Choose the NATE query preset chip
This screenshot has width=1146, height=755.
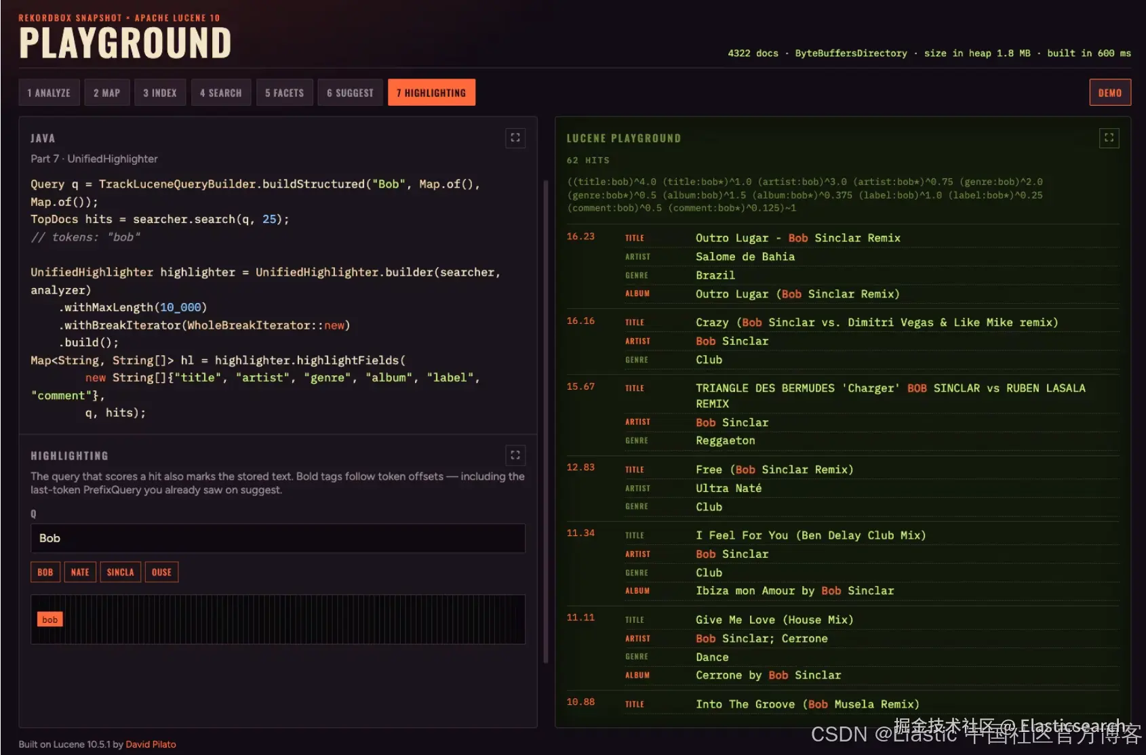pos(80,573)
